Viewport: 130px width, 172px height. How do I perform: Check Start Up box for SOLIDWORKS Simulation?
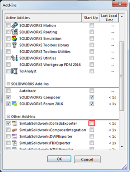(x=92, y=39)
